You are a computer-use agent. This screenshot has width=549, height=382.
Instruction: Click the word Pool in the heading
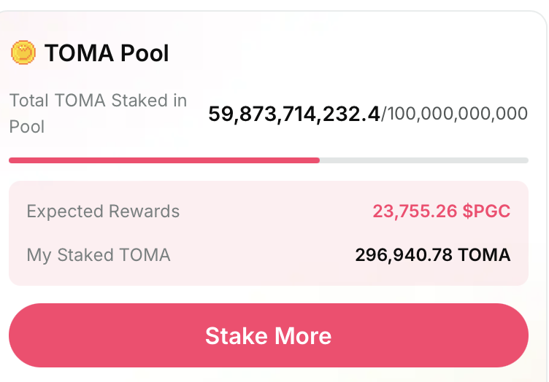[x=146, y=53]
